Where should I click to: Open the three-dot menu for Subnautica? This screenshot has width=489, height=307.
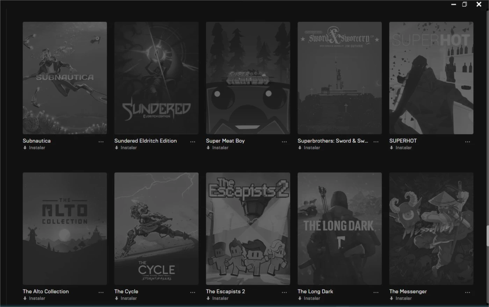101,142
